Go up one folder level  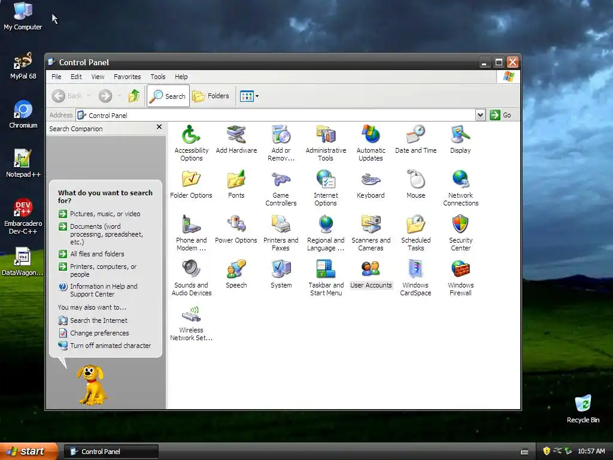[x=134, y=96]
